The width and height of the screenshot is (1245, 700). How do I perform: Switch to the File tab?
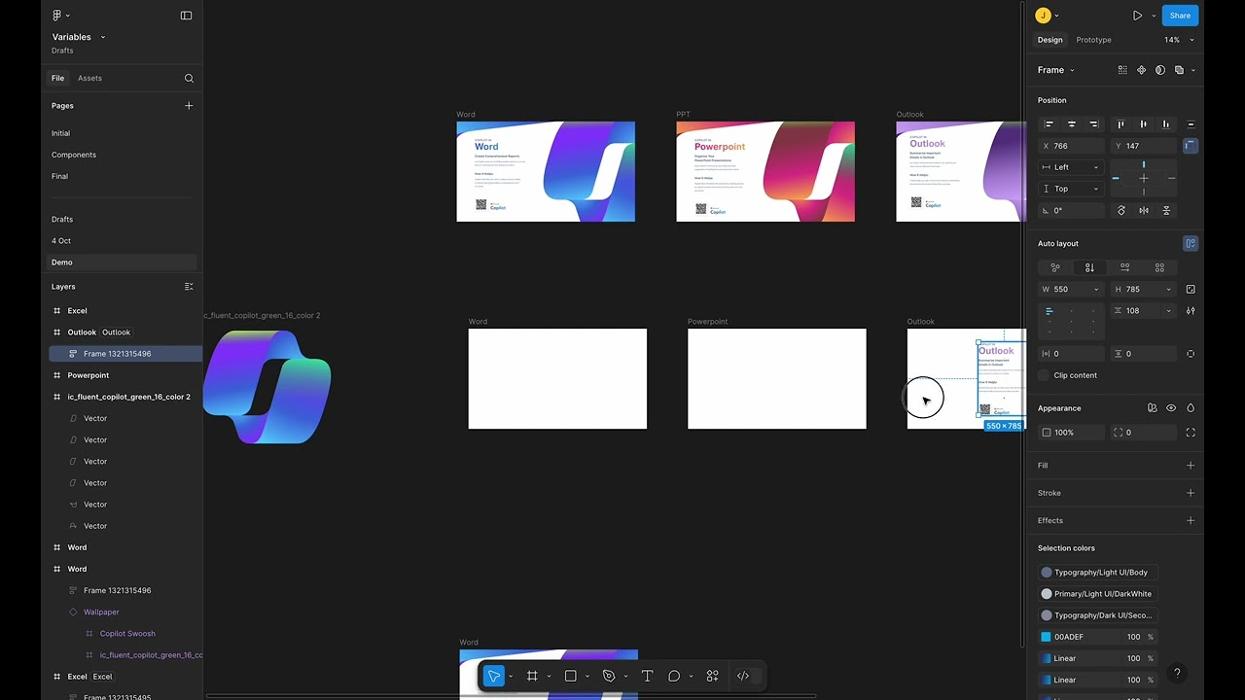pos(57,78)
